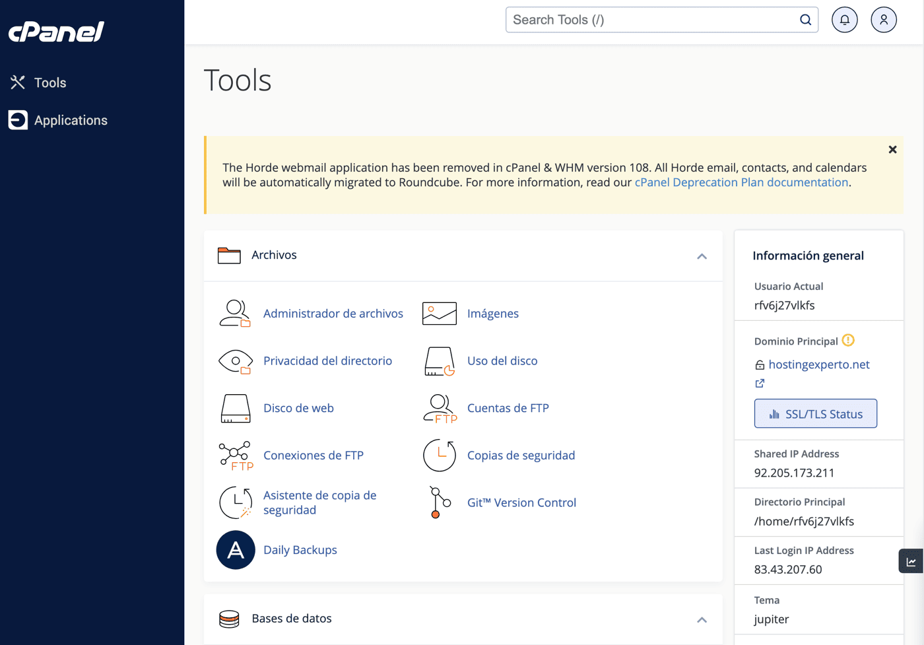Click the Administrador de archivos icon
The width and height of the screenshot is (924, 645).
[236, 314]
